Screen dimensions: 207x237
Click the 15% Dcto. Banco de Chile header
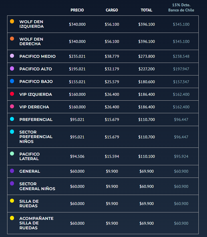click(x=181, y=7)
